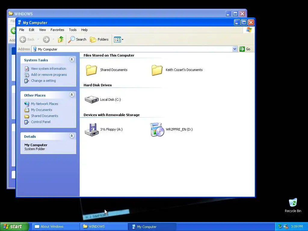308x231 pixels.
Task: Open the View menu
Action: coord(42,30)
